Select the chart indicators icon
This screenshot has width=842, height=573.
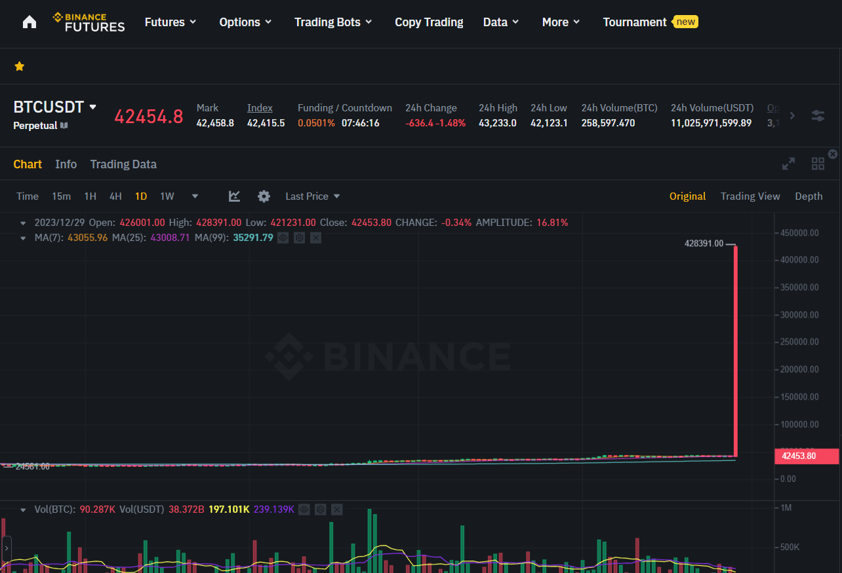pos(234,196)
